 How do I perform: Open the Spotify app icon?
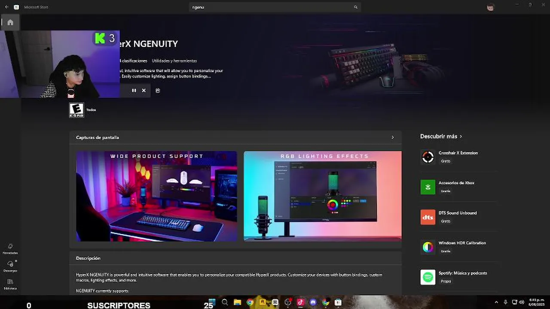(428, 277)
